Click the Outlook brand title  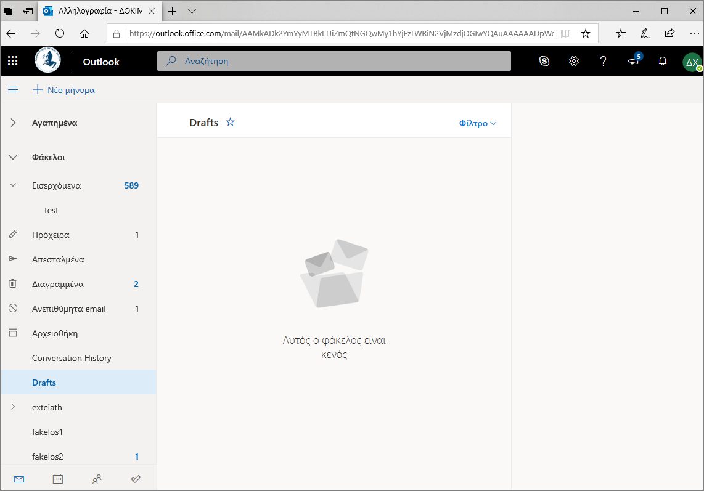(x=101, y=62)
